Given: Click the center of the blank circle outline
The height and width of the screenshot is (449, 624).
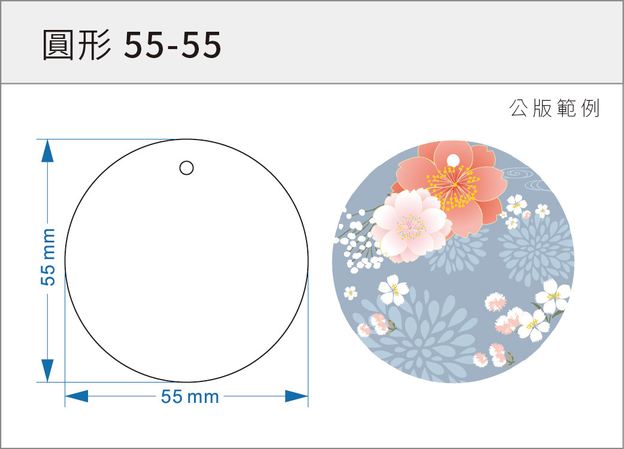Looking at the screenshot, I should (x=186, y=260).
